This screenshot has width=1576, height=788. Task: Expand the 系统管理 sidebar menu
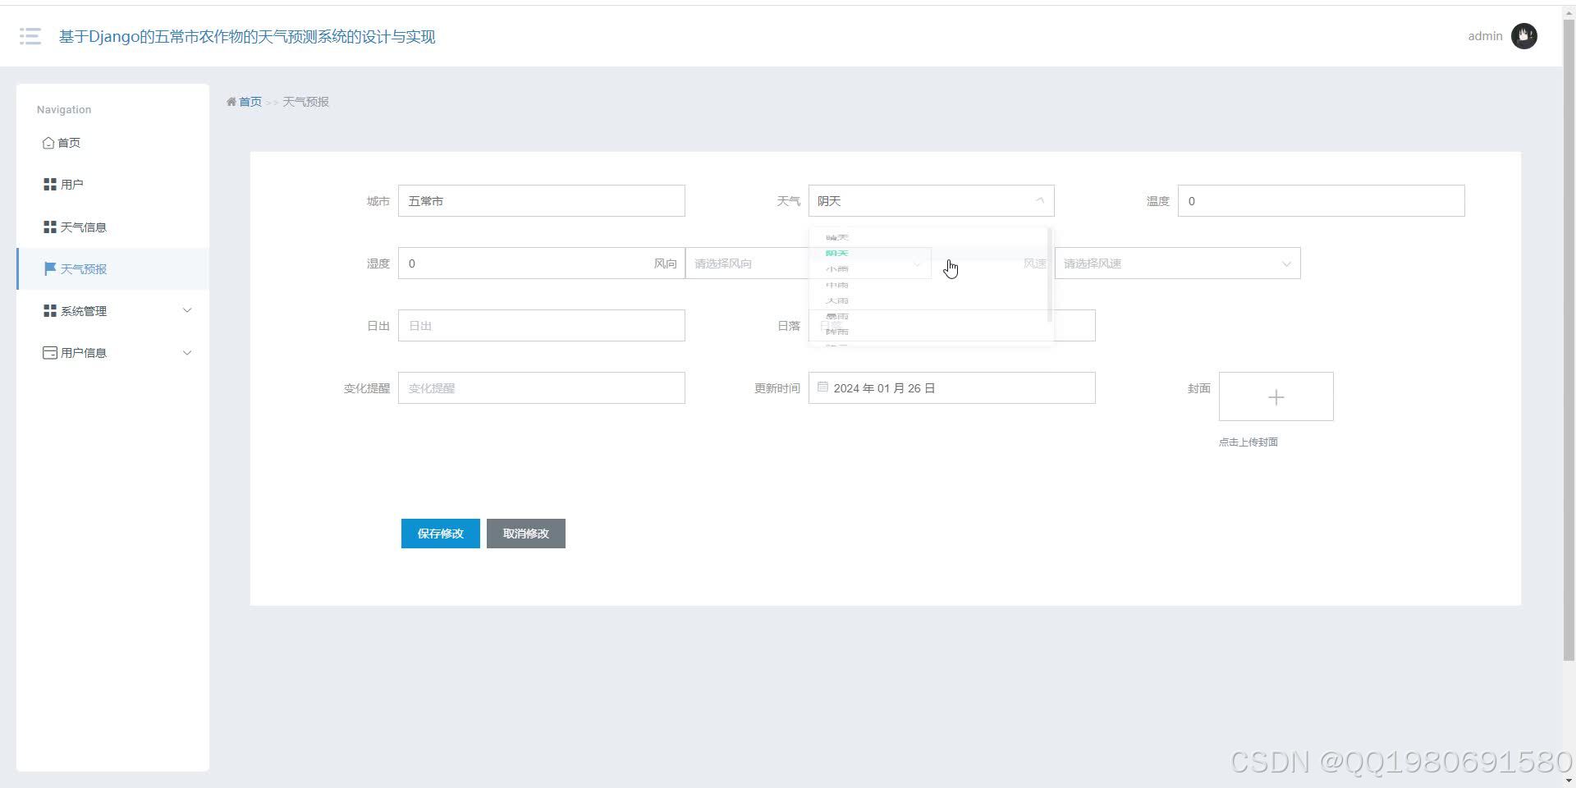tap(112, 311)
